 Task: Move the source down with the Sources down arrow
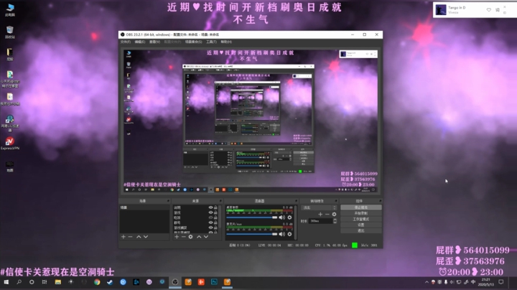click(206, 237)
